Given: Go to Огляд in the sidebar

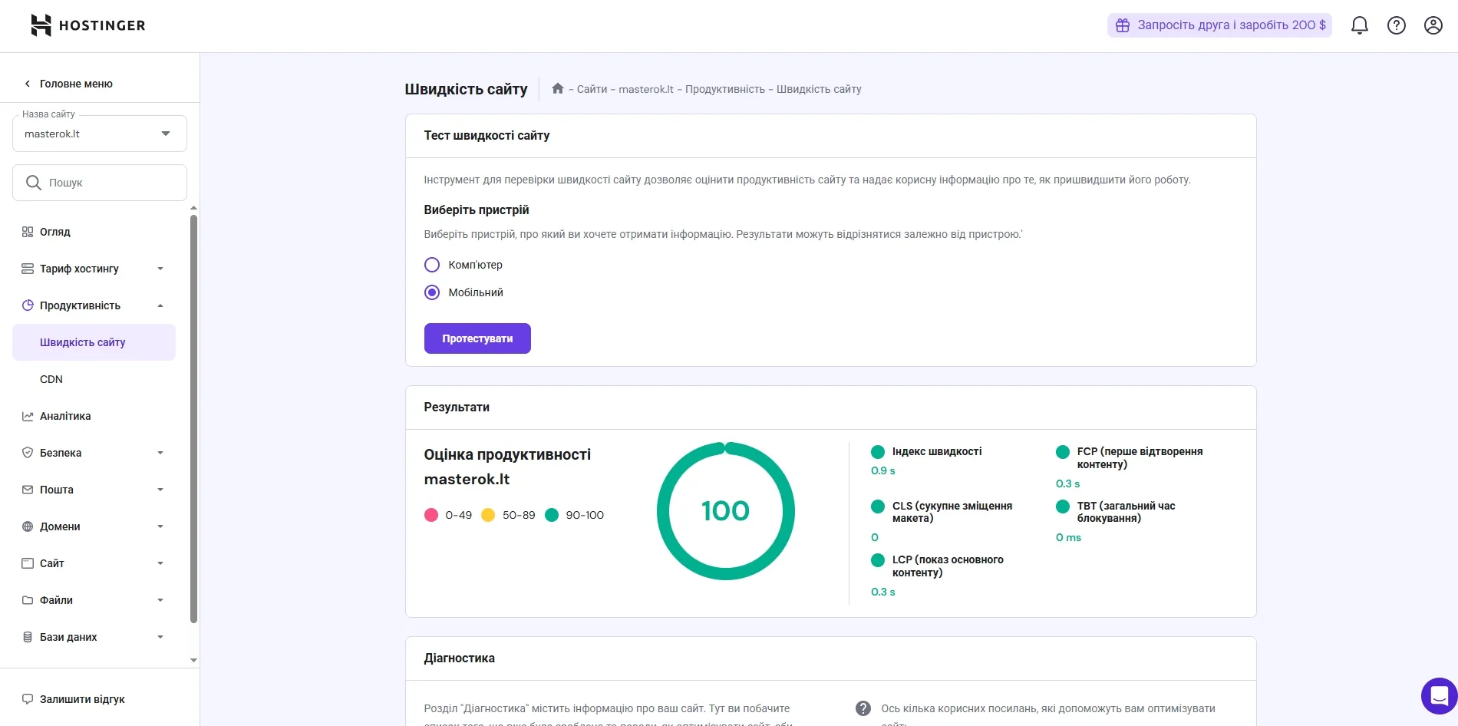Looking at the screenshot, I should [x=55, y=232].
